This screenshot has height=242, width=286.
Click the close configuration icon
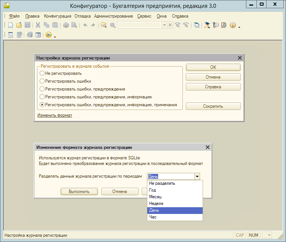click(x=19, y=35)
